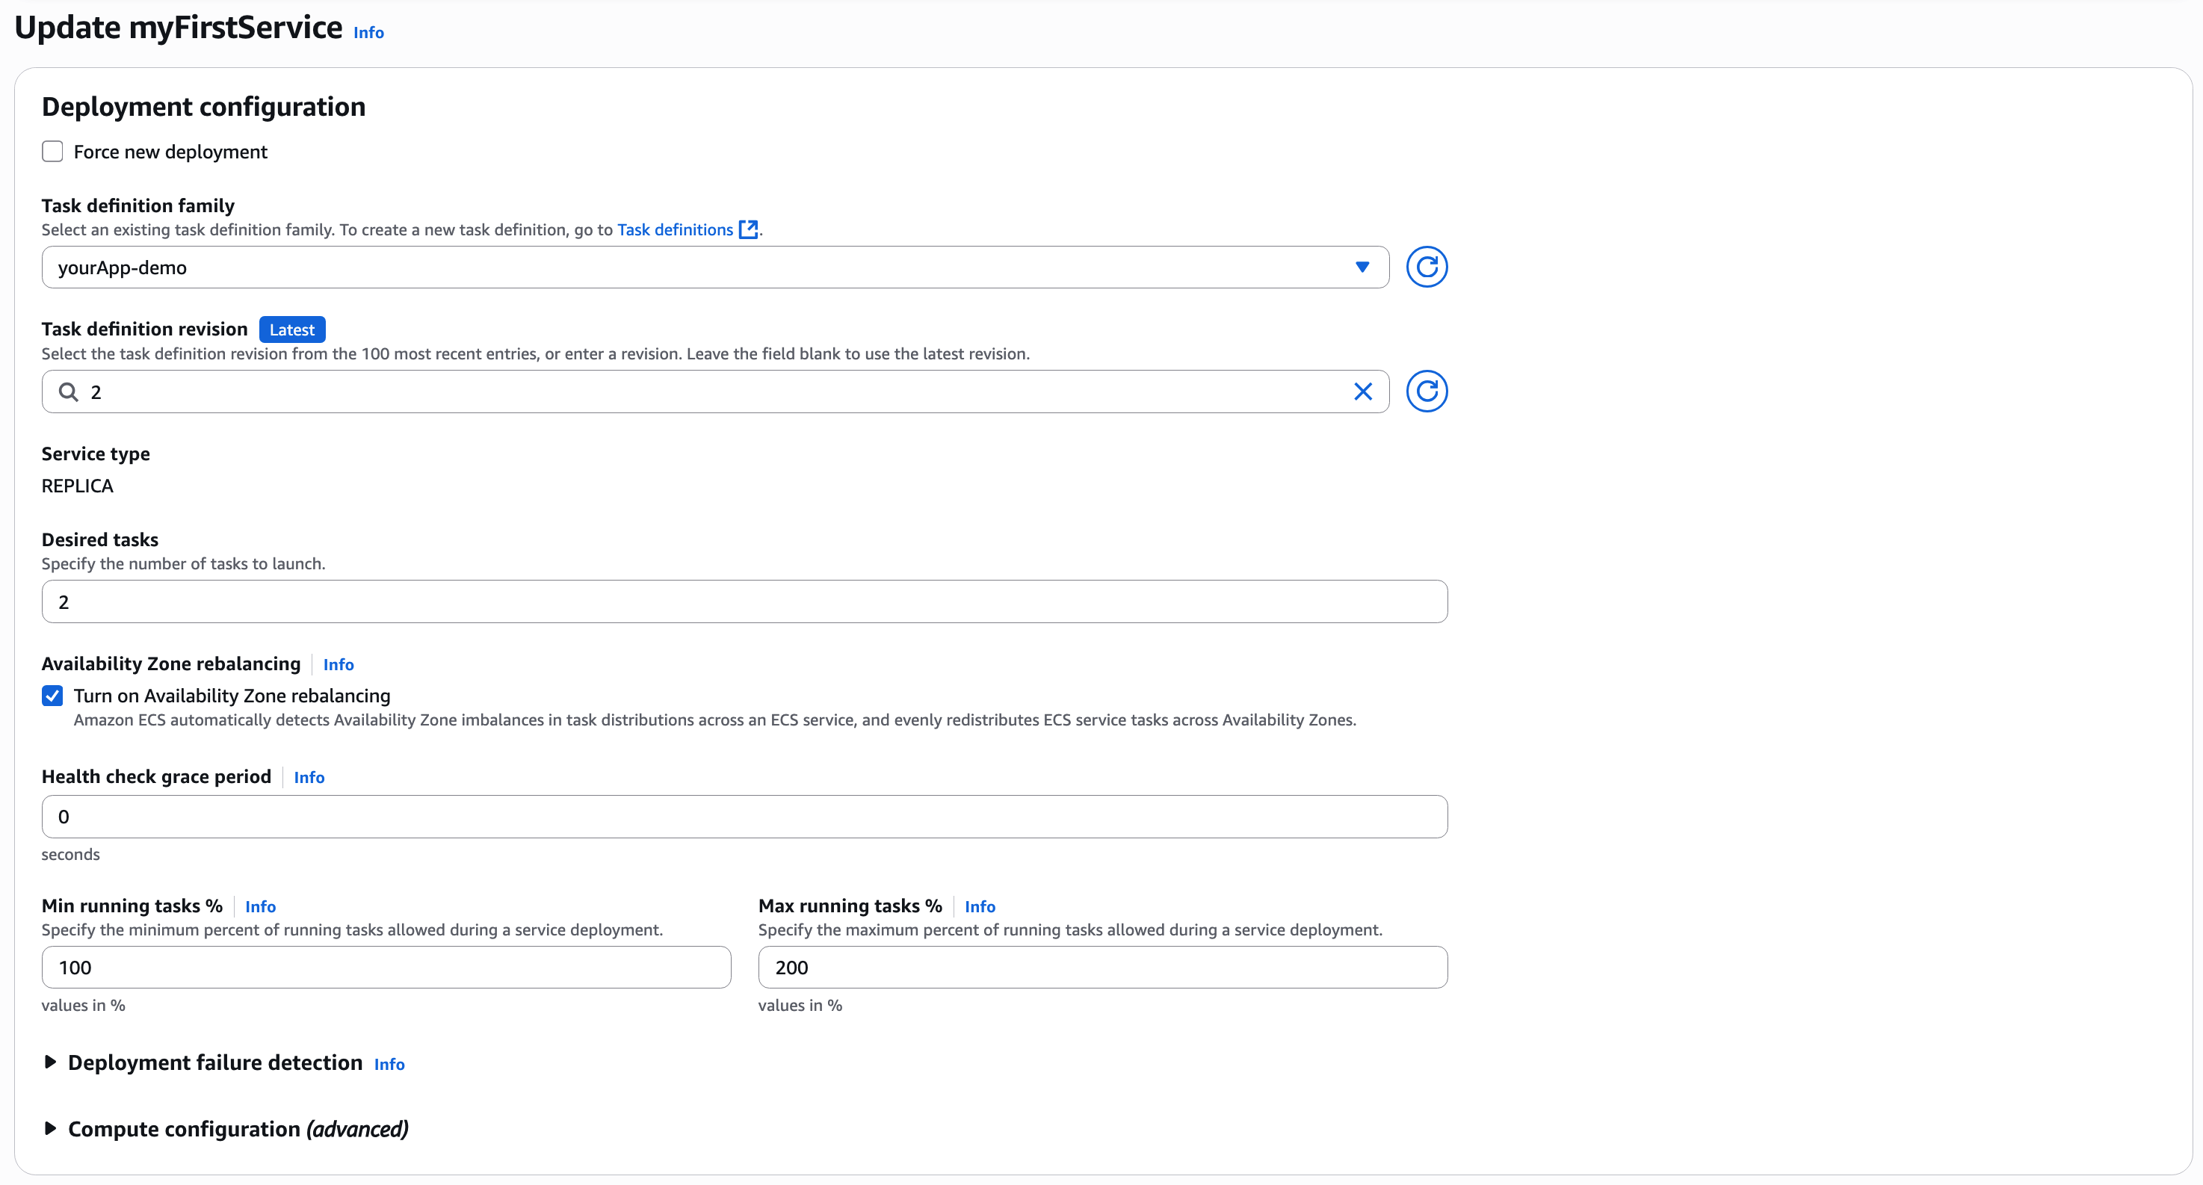Viewport: 2203px width, 1185px height.
Task: Click the search magnifier in revision field
Action: tap(69, 392)
